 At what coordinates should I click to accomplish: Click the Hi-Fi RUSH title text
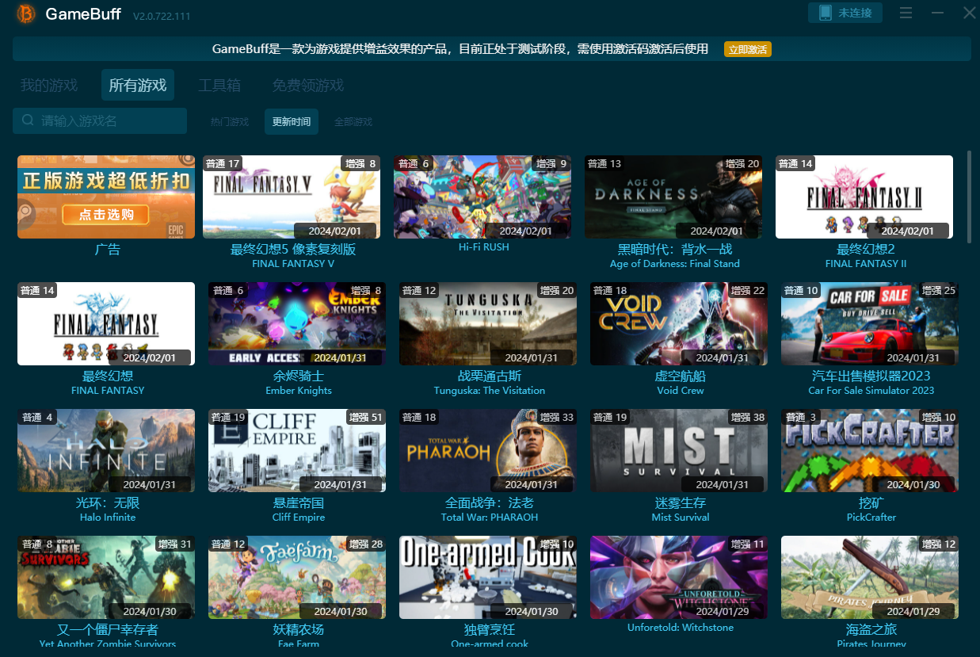(x=484, y=246)
